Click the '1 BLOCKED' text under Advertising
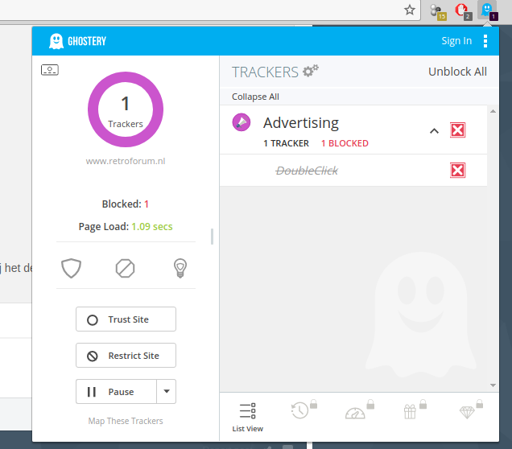The image size is (512, 449). pos(345,143)
